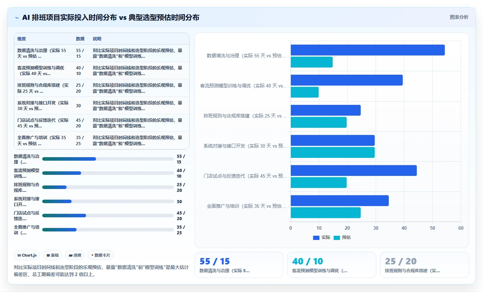Screen dimensions: 483x292
Task: Click the cyan 预估 bar for 门店试点与反馈迭代
Action: [319, 183]
